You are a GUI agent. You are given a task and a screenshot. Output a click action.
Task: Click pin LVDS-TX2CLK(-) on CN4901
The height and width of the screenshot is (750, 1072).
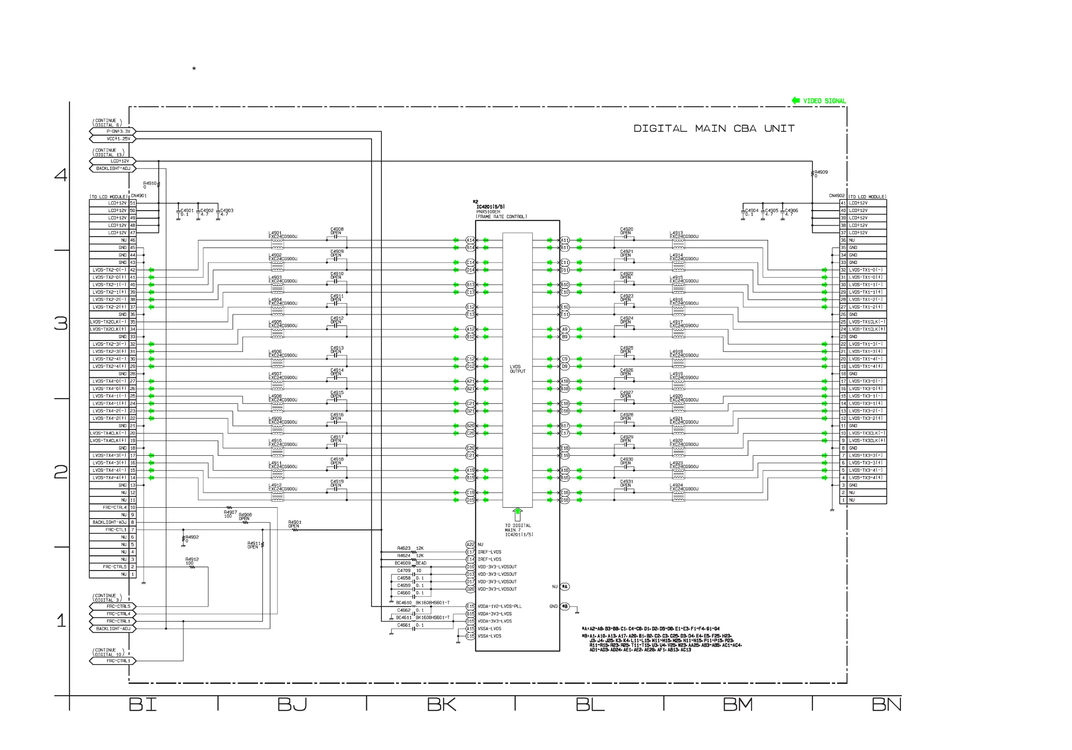(x=112, y=322)
